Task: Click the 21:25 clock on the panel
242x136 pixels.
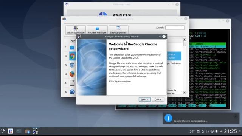Action: tap(230, 131)
